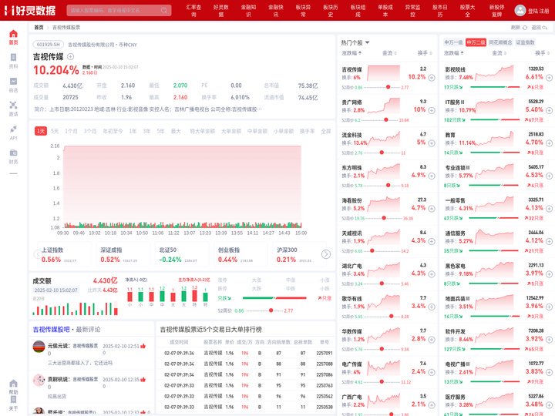Show previous indices with left arrow

pos(37,254)
